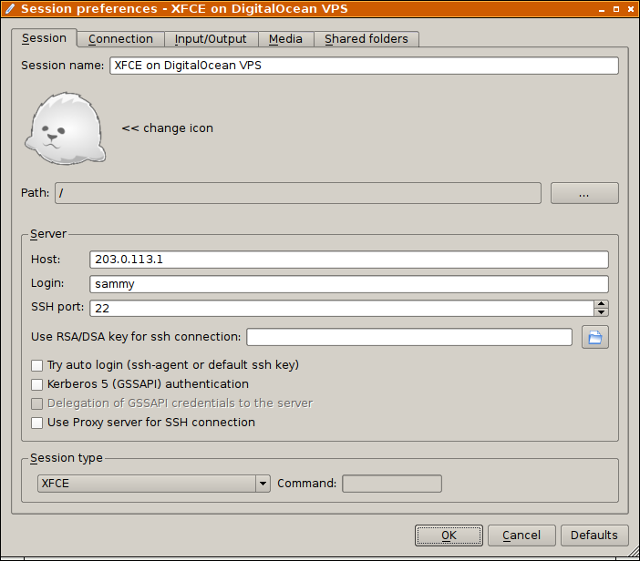640x561 pixels.
Task: Close the Session preferences window
Action: (x=630, y=9)
